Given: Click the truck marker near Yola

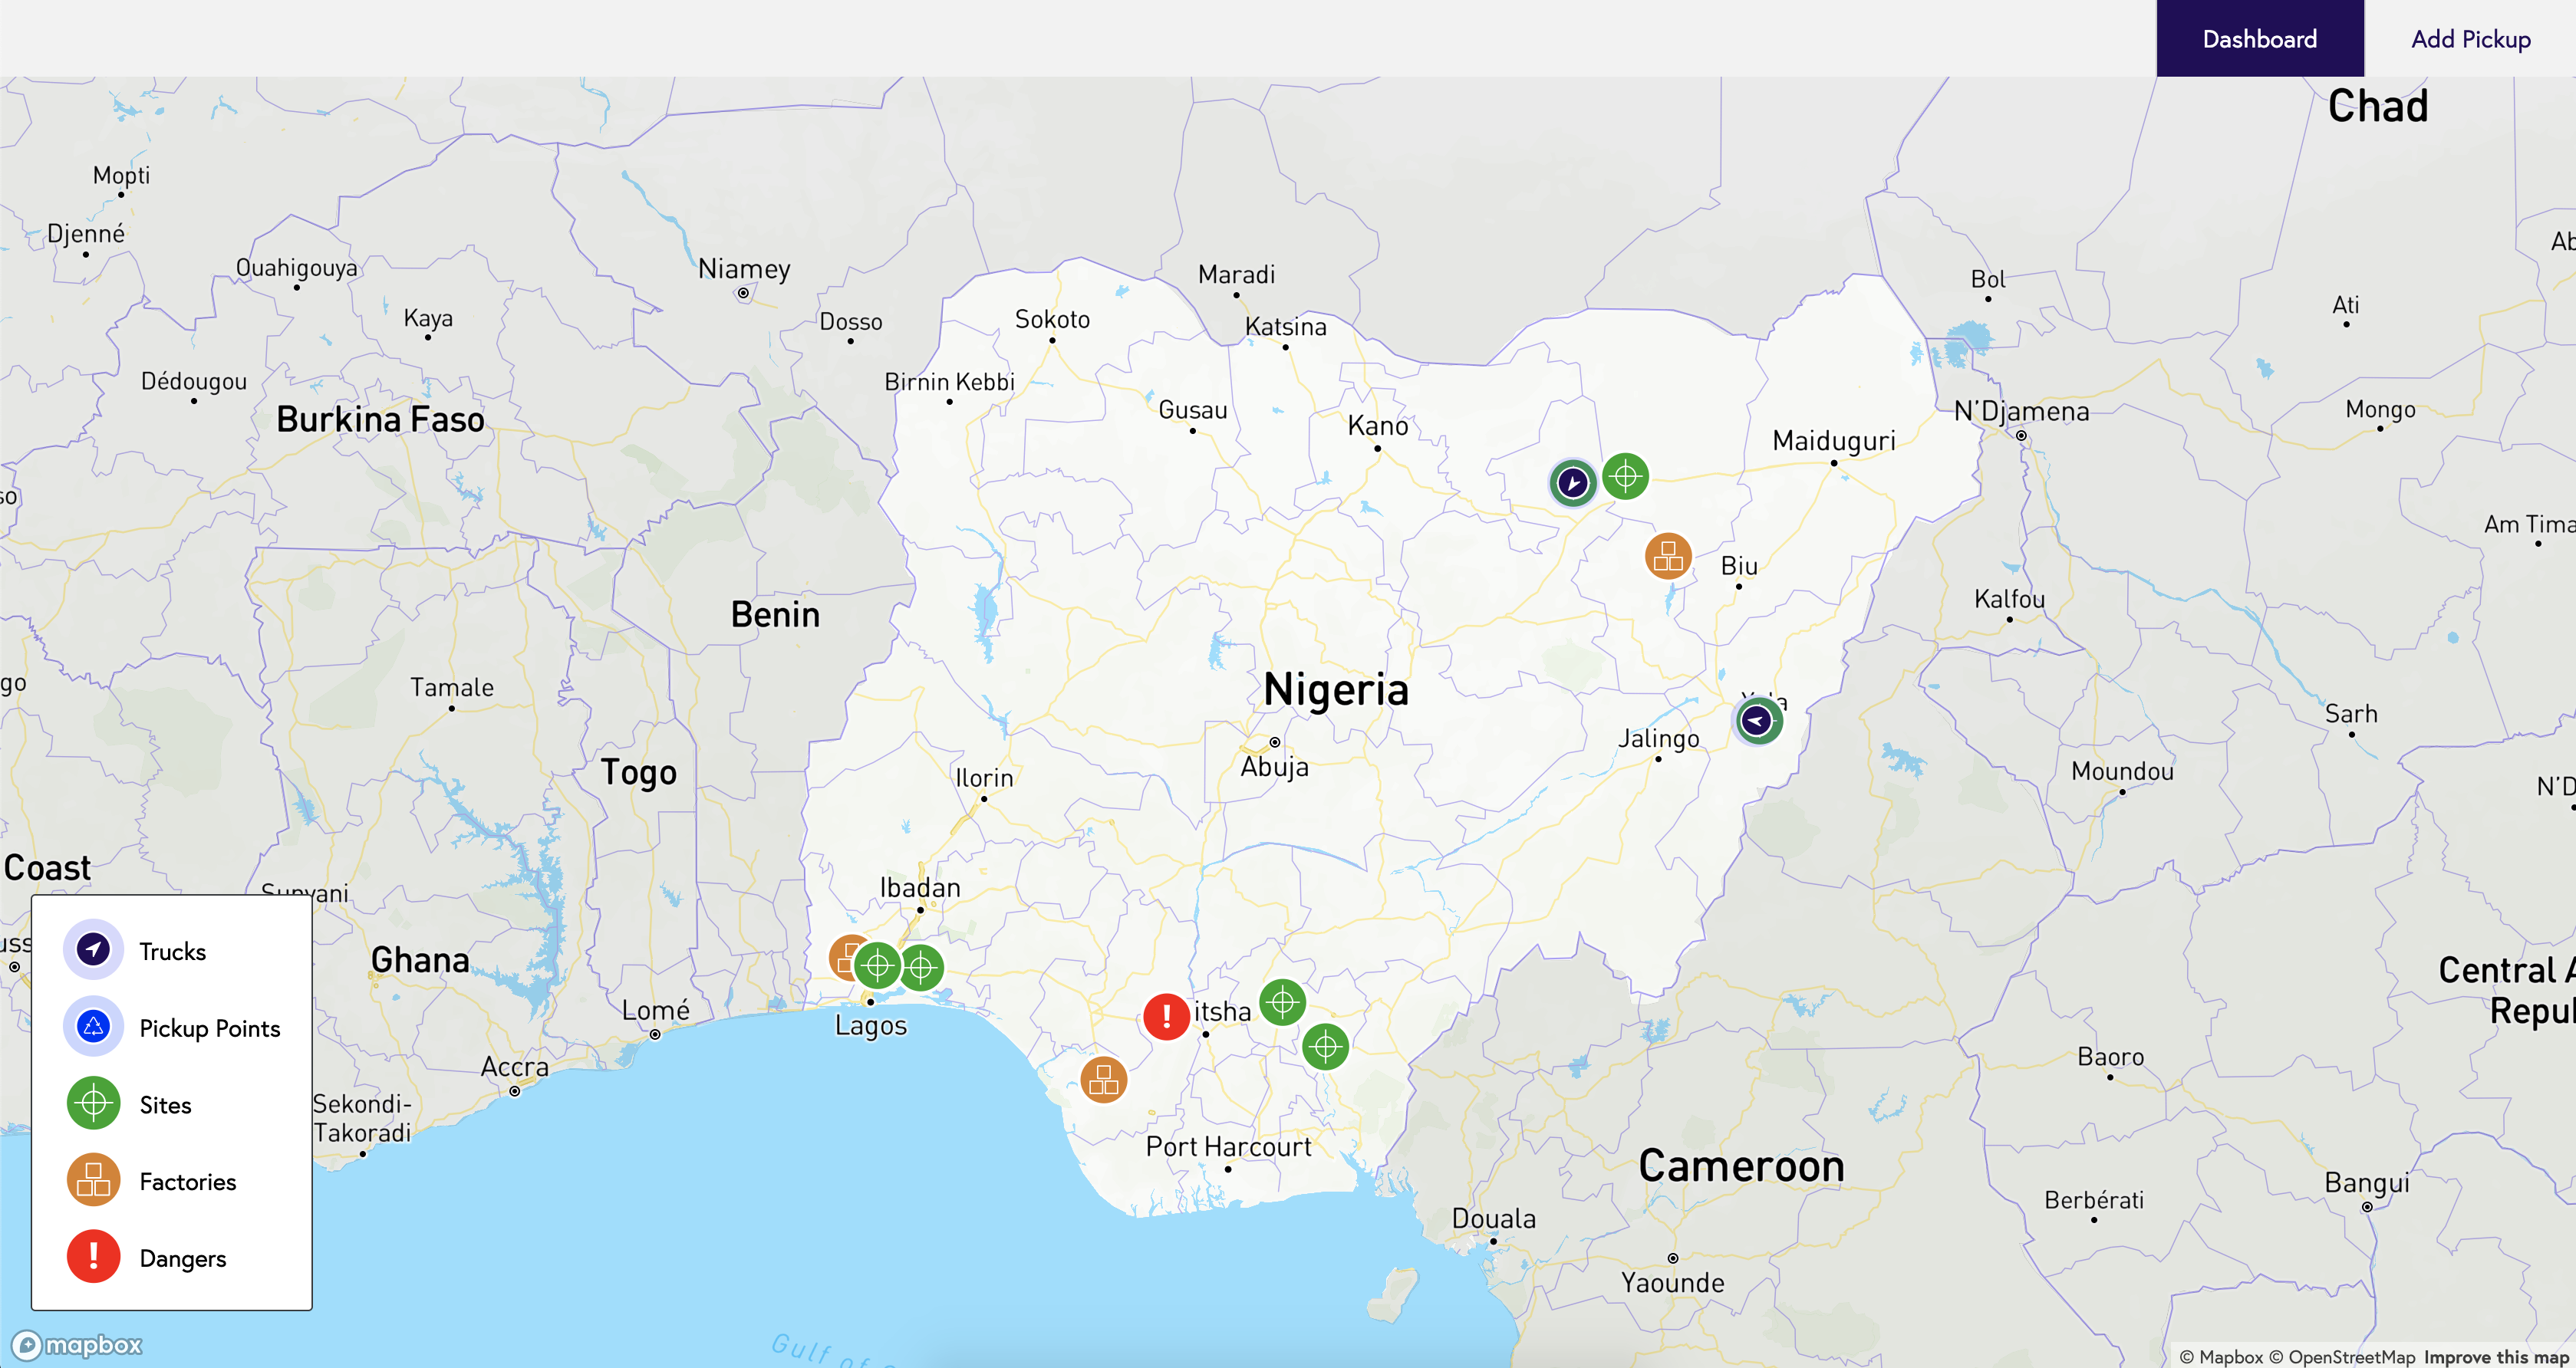Looking at the screenshot, I should (1757, 721).
